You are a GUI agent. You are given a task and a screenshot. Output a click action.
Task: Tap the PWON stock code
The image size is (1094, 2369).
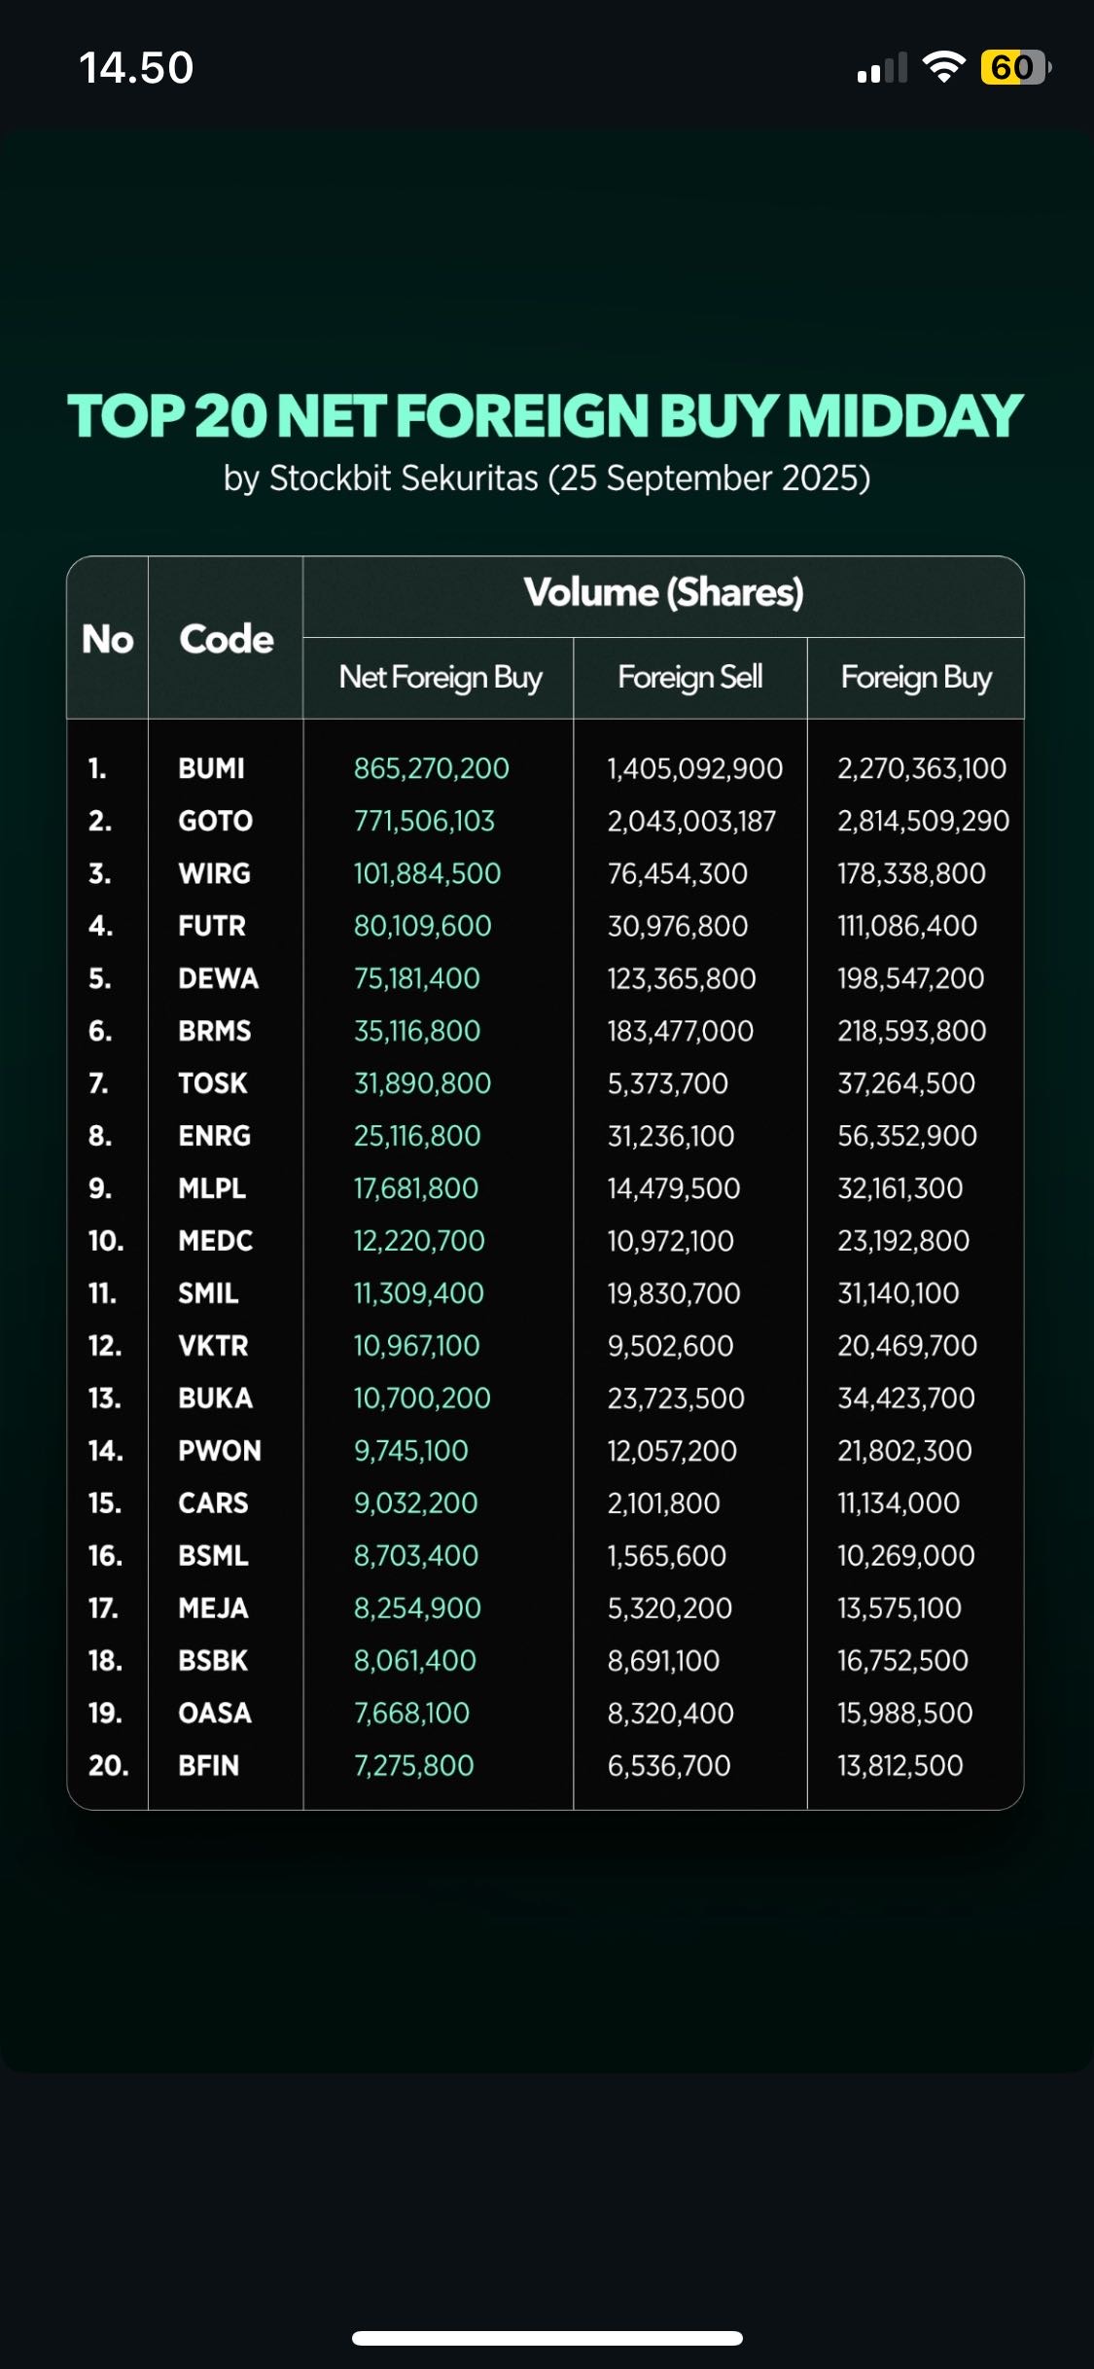[x=220, y=1451]
